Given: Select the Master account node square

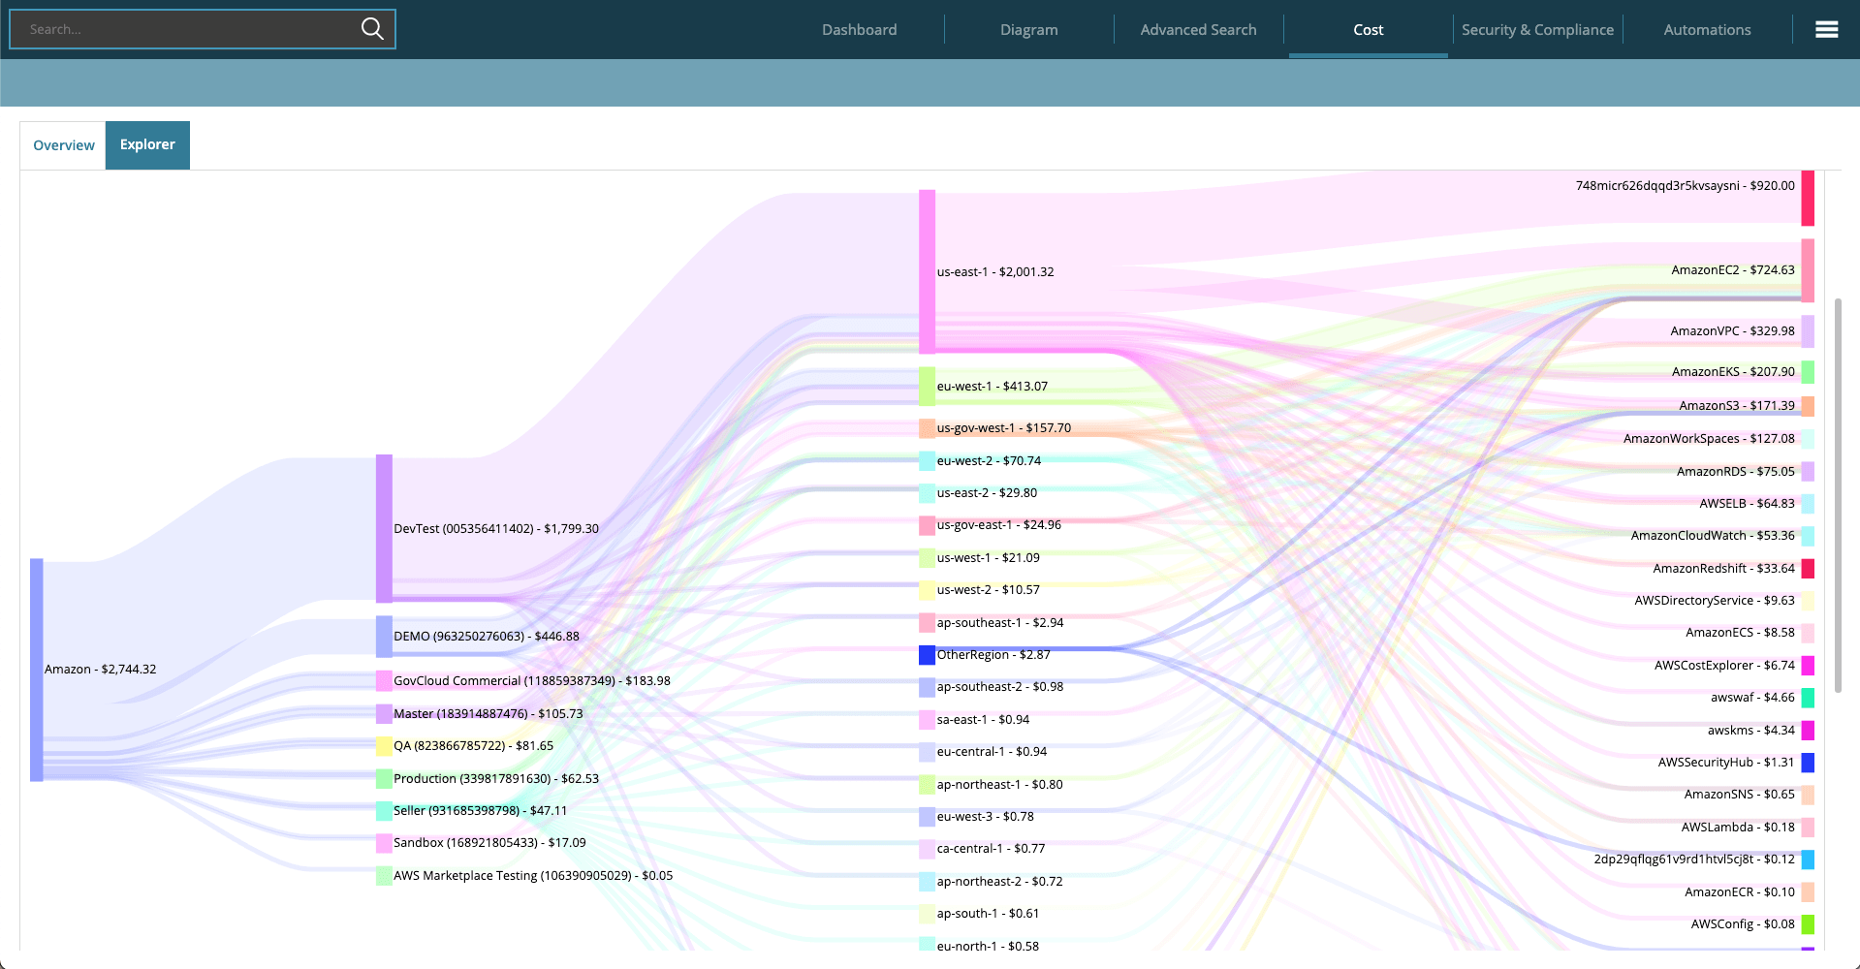Looking at the screenshot, I should coord(384,713).
